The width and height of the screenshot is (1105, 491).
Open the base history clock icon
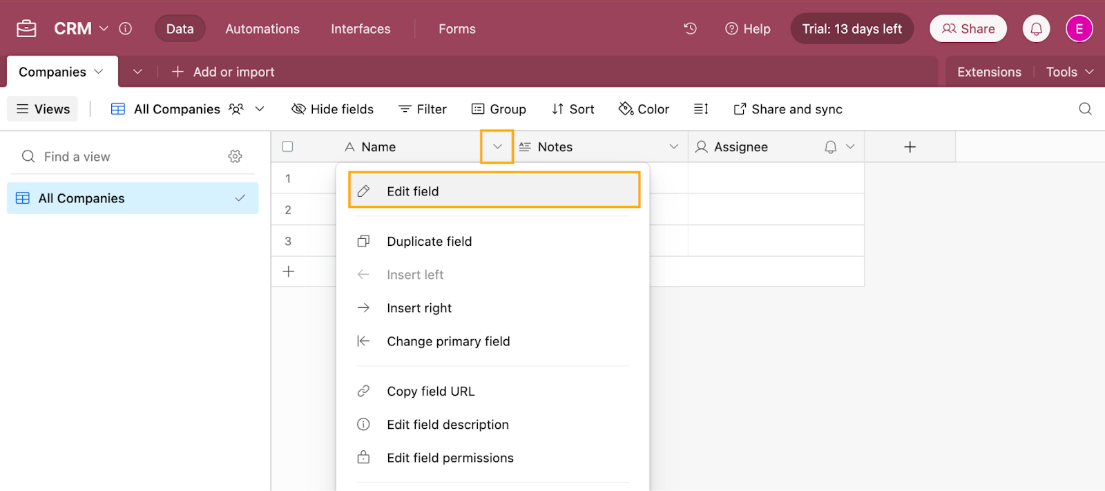tap(690, 28)
